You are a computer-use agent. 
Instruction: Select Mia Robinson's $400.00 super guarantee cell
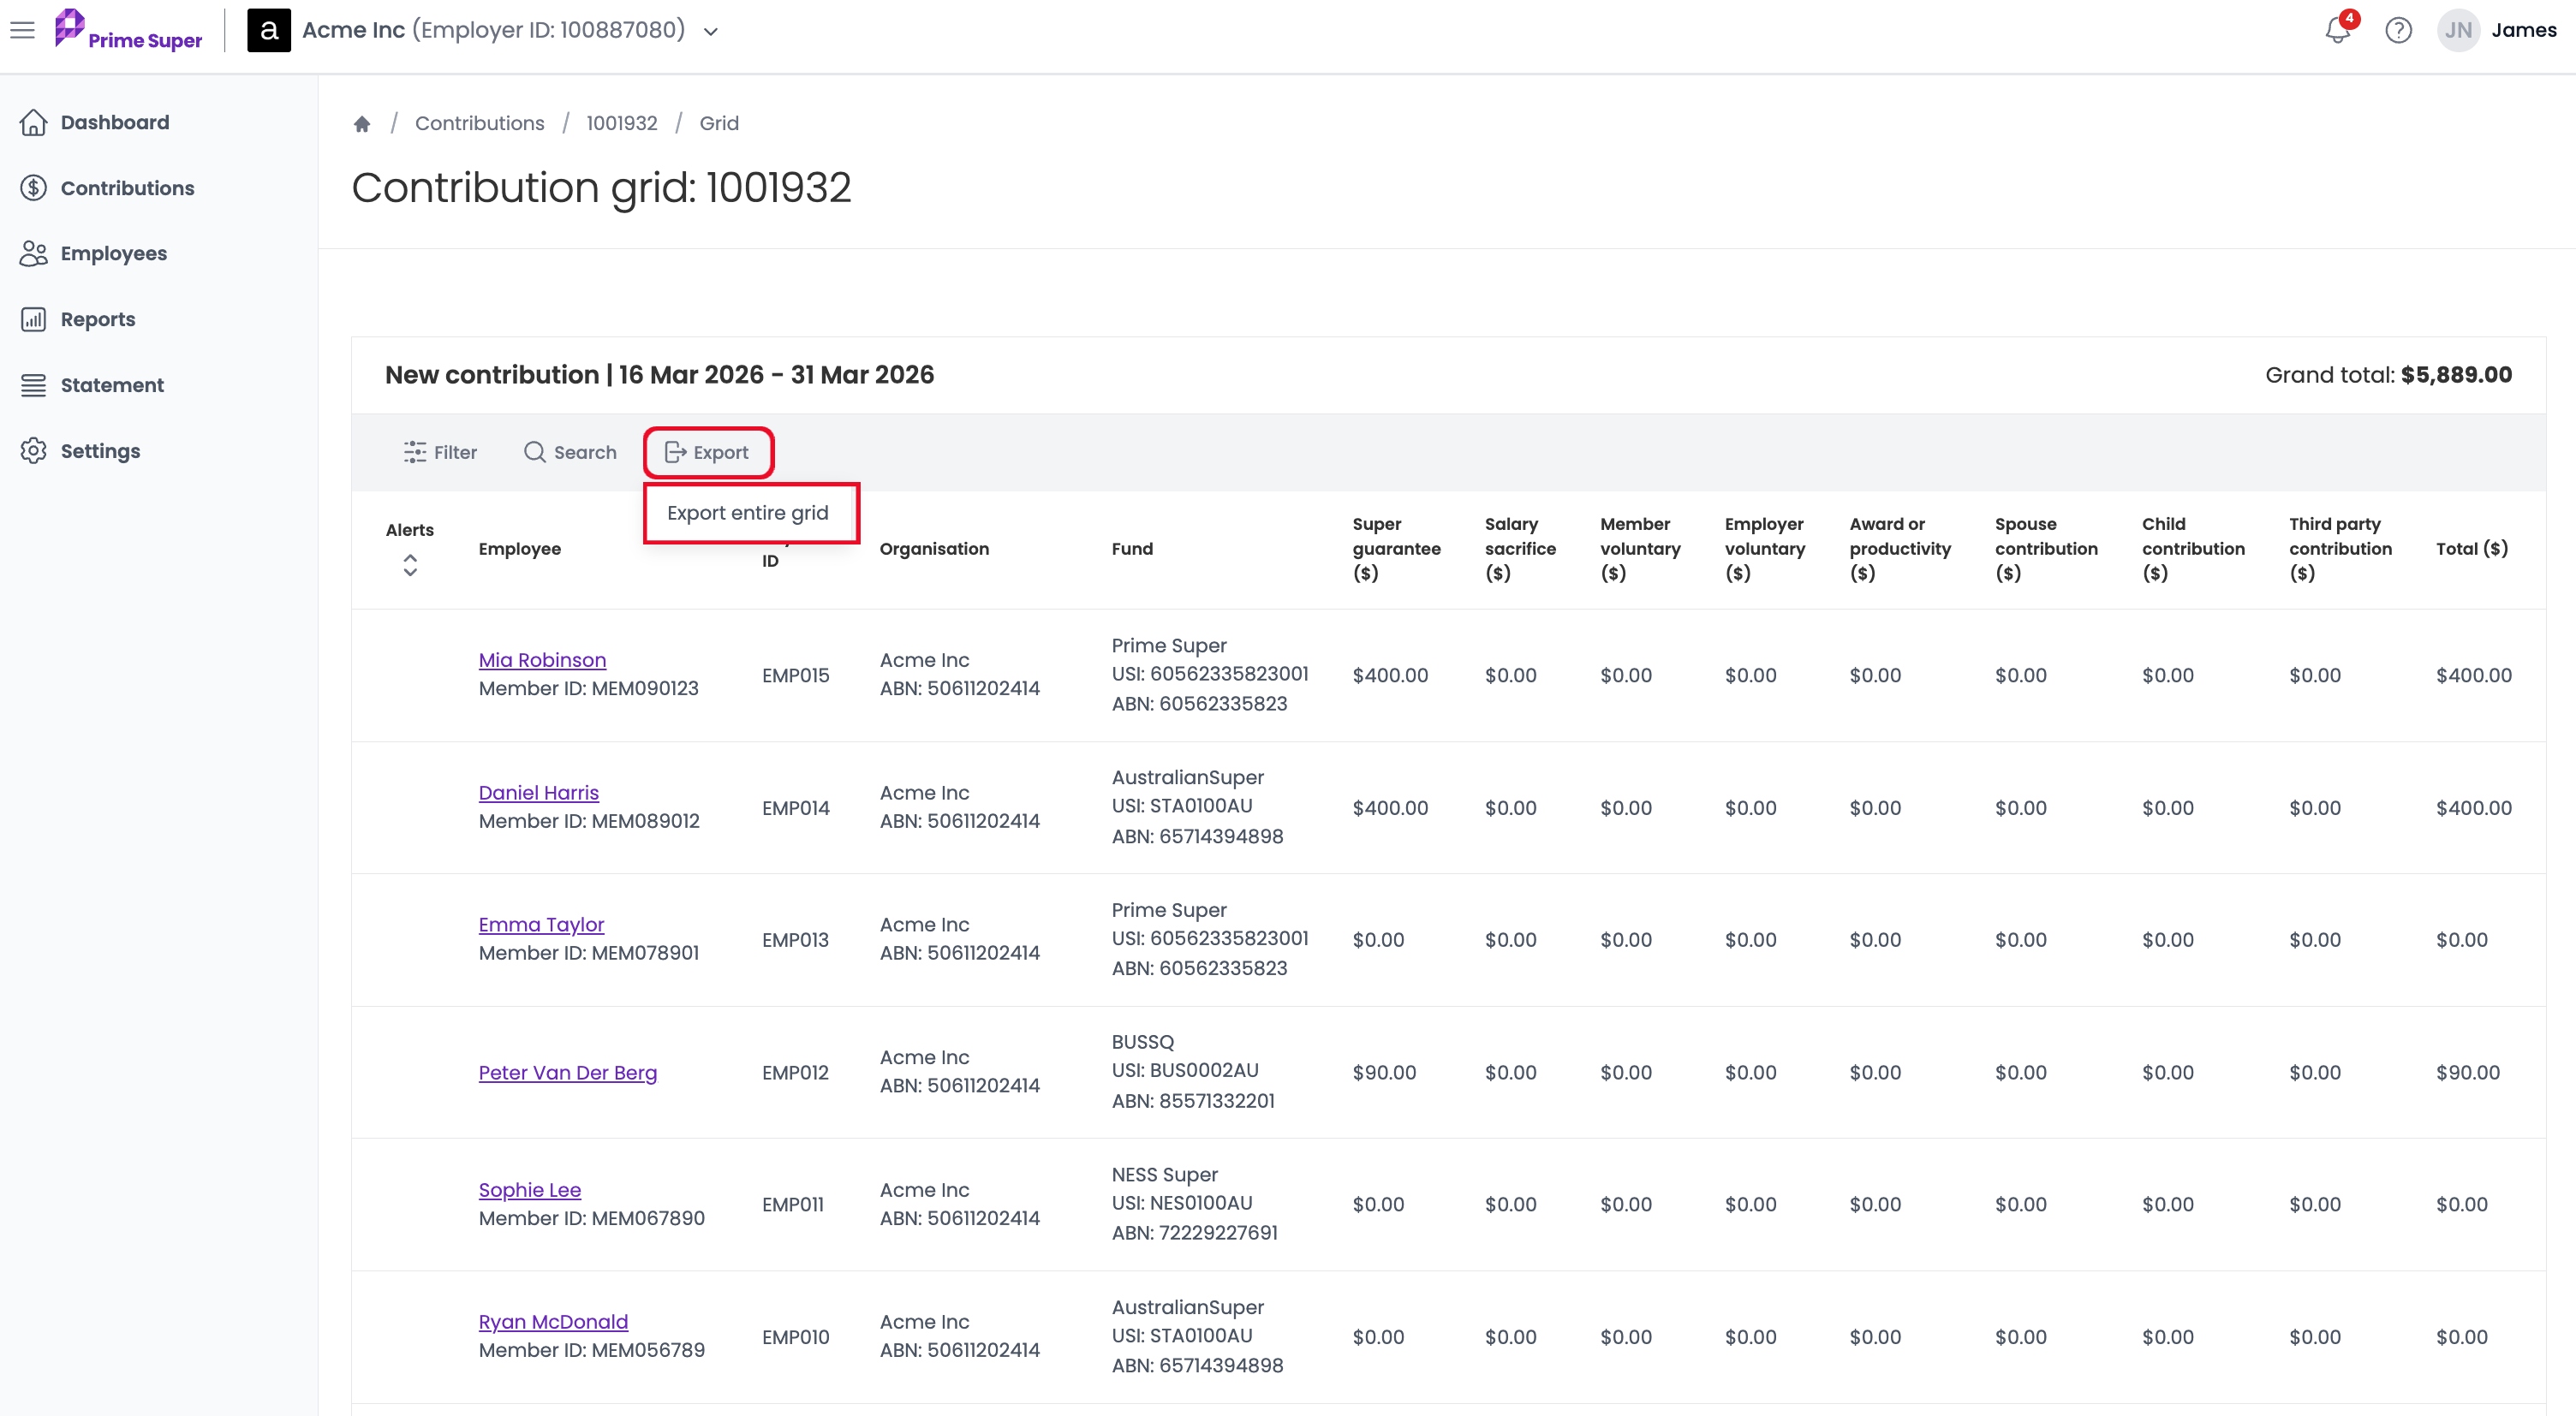point(1390,676)
